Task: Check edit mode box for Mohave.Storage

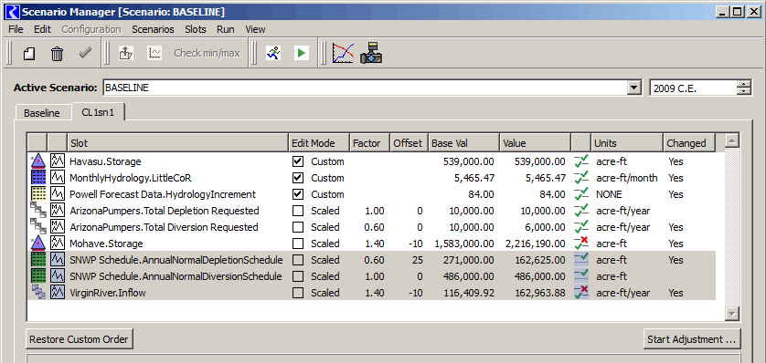Action: point(297,244)
